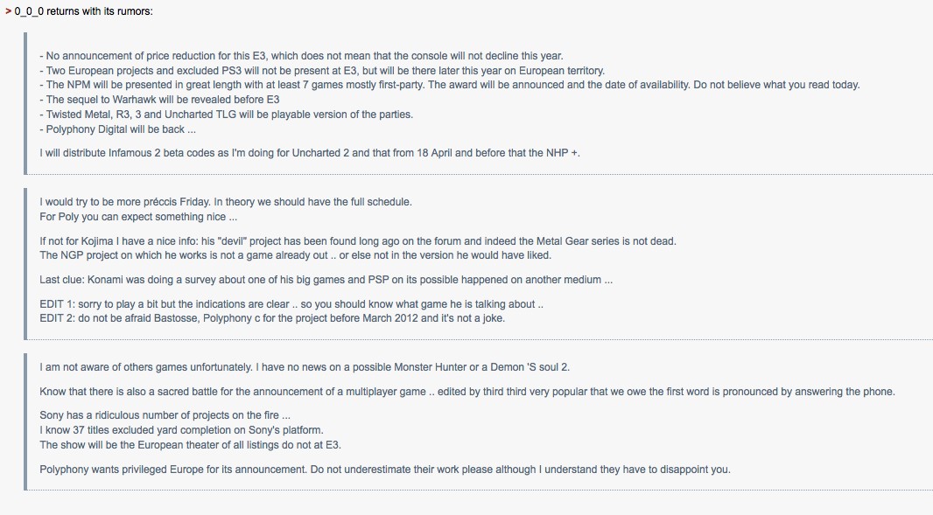
Task: Click the line starting with 'Twisted Metal, R3'
Action: point(226,115)
